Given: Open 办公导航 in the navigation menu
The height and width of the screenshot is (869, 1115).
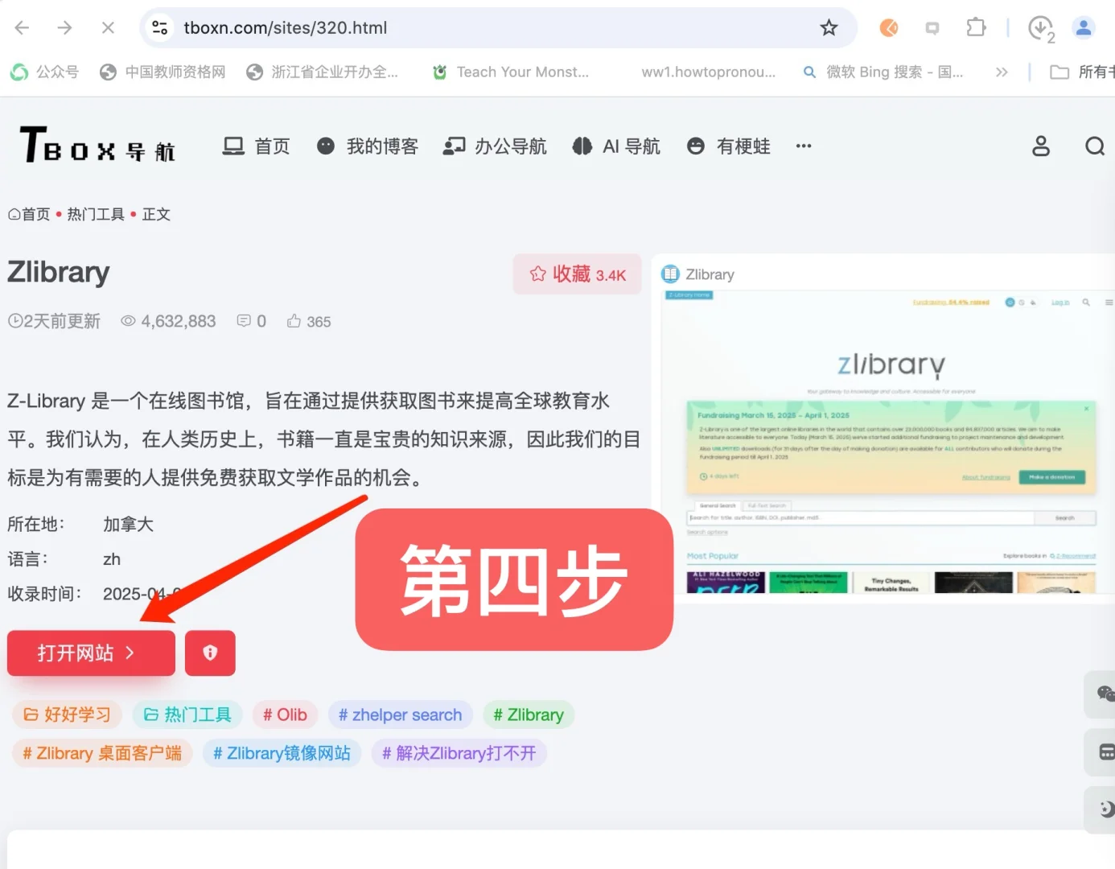Looking at the screenshot, I should tap(495, 146).
